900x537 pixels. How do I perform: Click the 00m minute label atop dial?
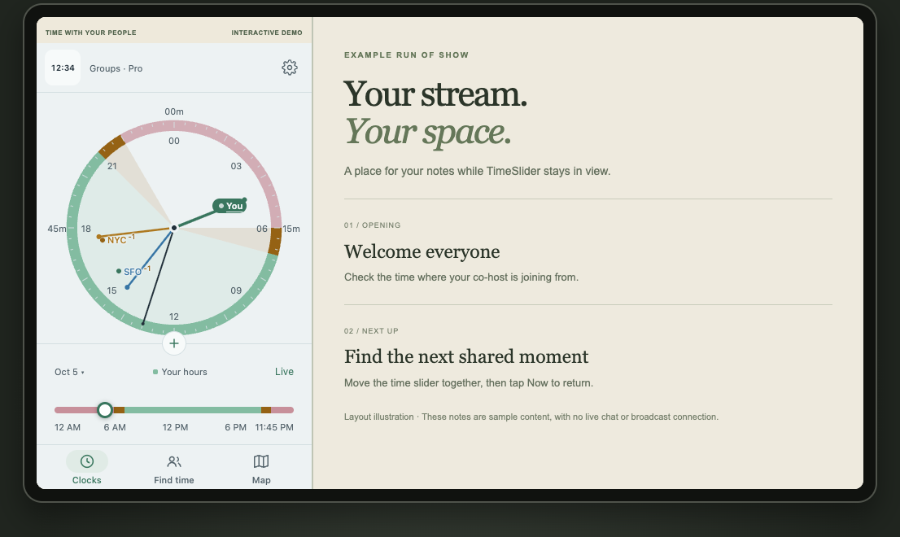coord(174,111)
